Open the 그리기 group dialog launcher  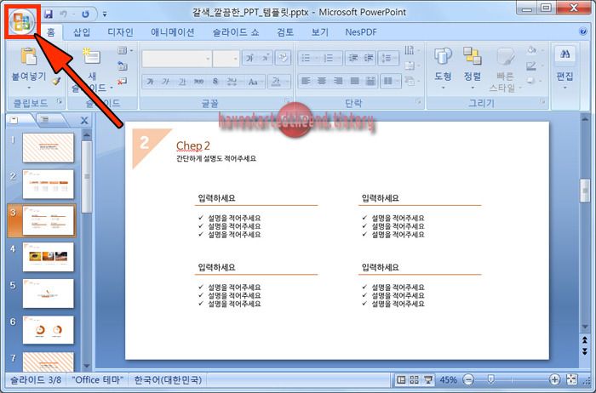click(542, 101)
